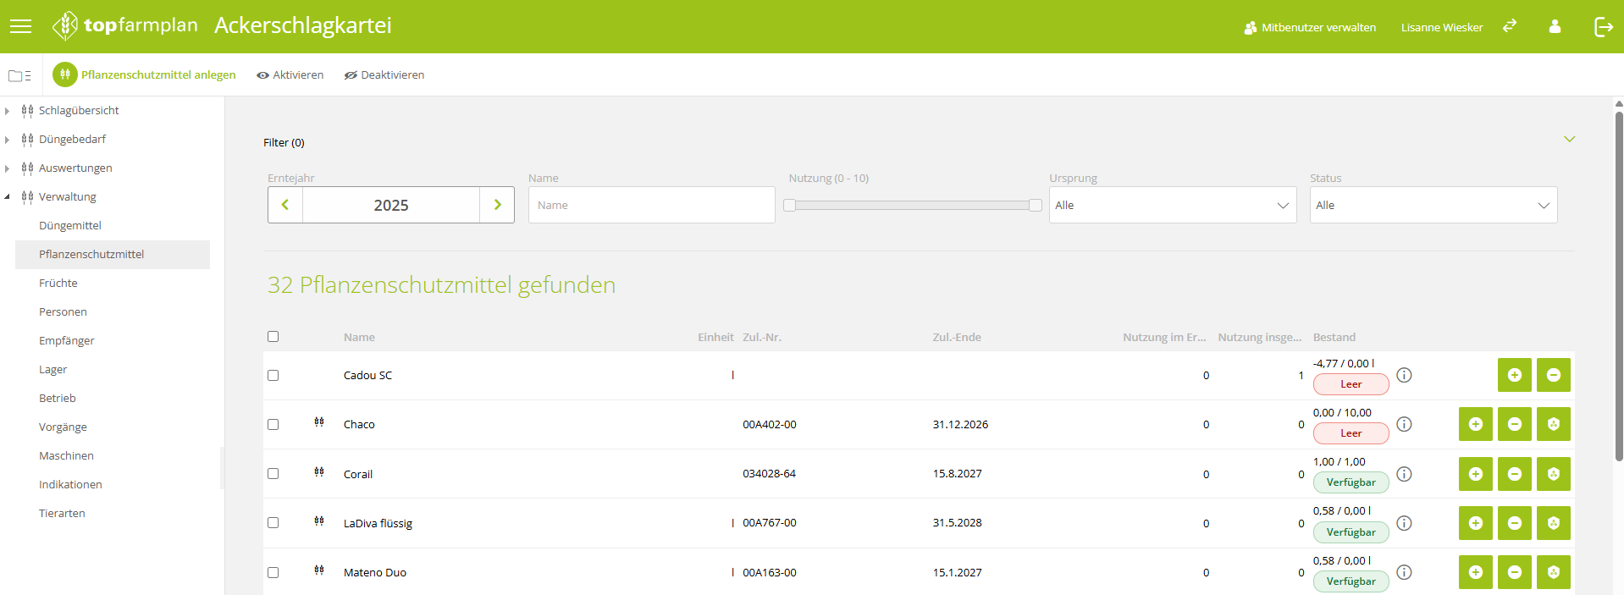This screenshot has height=595, width=1624.
Task: Tick the select-all checkbox in table header
Action: point(273,336)
